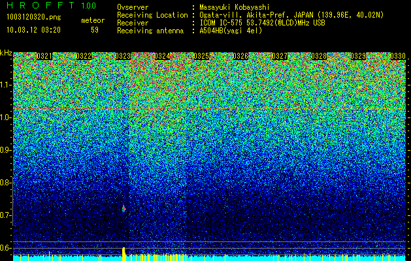Click the Receiving Location label
The image size is (411, 261).
point(152,15)
